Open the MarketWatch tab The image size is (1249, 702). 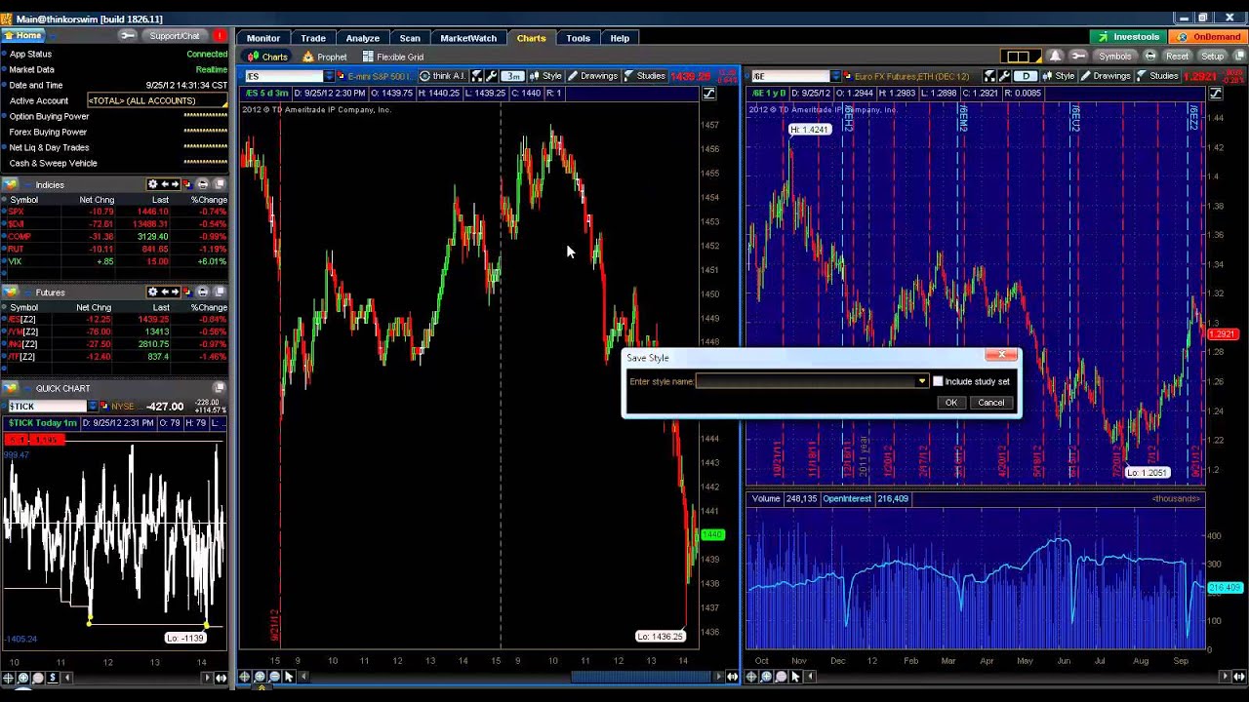468,38
